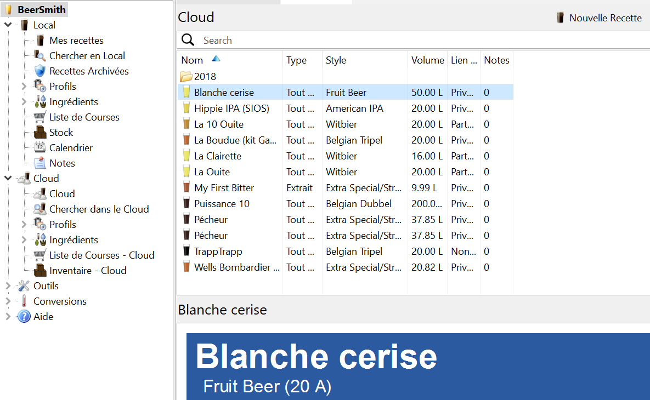This screenshot has width=650, height=400.
Task: Click the TrappTrapp dark beer glass icon
Action: (186, 252)
